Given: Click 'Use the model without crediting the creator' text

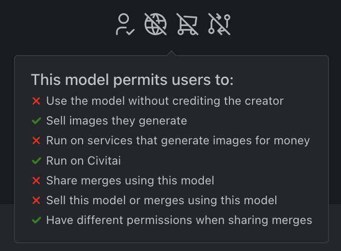Looking at the screenshot, I should point(165,101).
